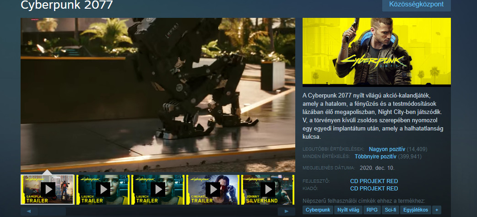Choose the RPG tag
Image resolution: width=477 pixels, height=217 pixels.
371,210
